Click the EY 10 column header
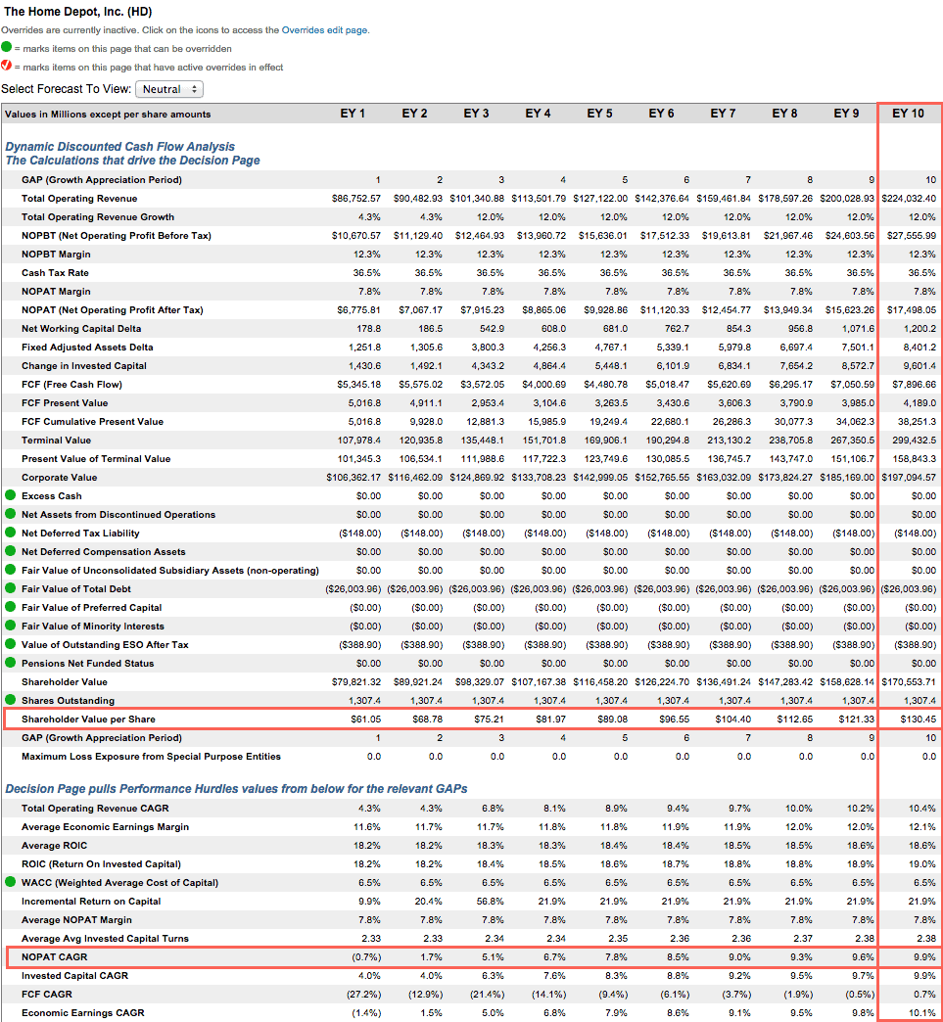The height and width of the screenshot is (1022, 943). (908, 114)
